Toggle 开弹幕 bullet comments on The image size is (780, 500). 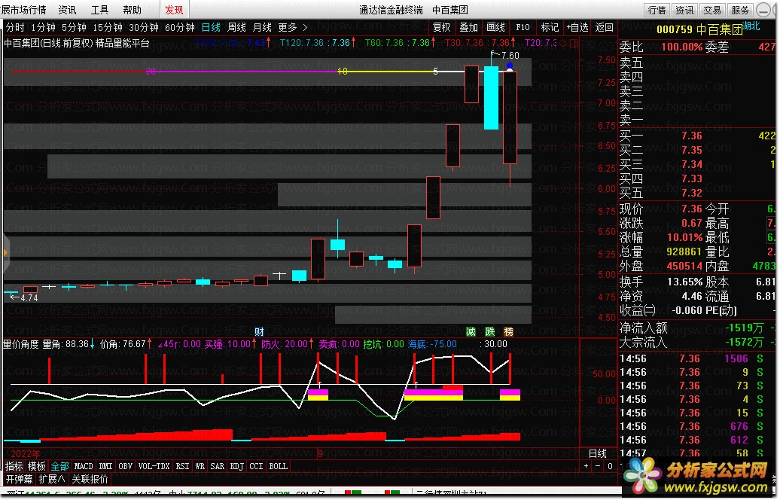[x=19, y=479]
